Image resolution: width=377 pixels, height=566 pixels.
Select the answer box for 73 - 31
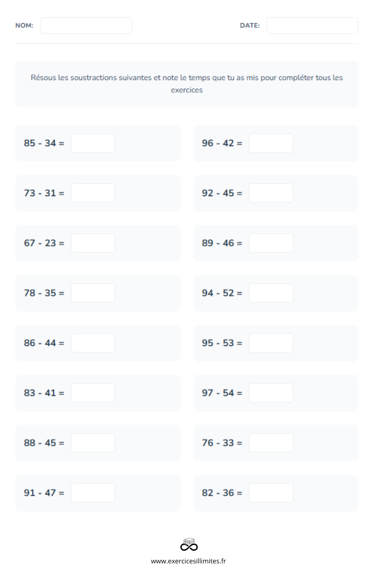coord(93,193)
